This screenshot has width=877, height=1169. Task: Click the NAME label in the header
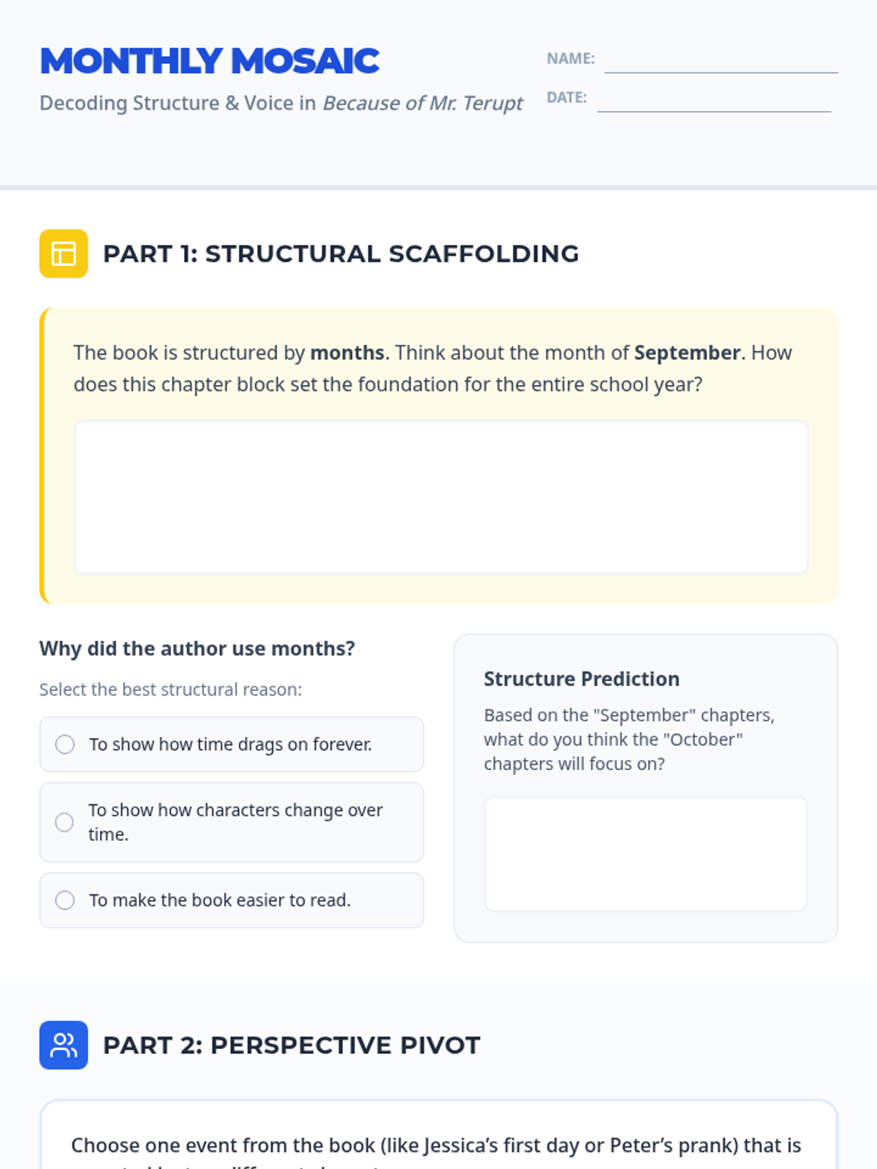coord(570,58)
